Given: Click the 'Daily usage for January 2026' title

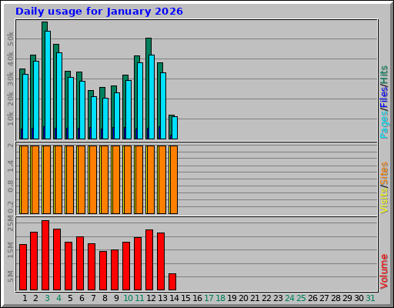Looking at the screenshot, I should [x=99, y=12].
